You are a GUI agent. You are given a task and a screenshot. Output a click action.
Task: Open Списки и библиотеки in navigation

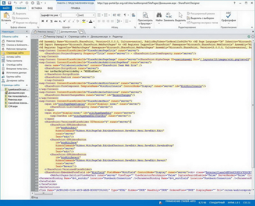pos(15,45)
